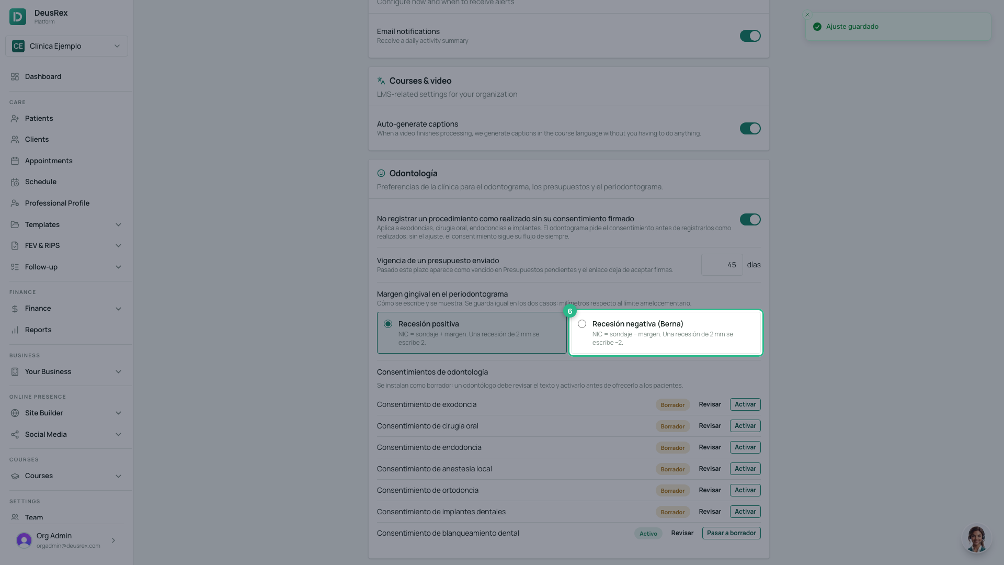The width and height of the screenshot is (1004, 565).
Task: Activate Consentimiento de implantes dentales
Action: pyautogui.click(x=745, y=512)
